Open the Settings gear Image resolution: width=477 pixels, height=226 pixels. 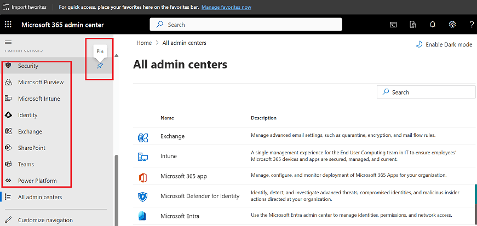click(452, 25)
